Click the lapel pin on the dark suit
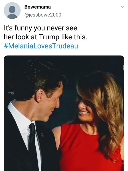This screenshot has width=128, height=171. pyautogui.click(x=42, y=135)
